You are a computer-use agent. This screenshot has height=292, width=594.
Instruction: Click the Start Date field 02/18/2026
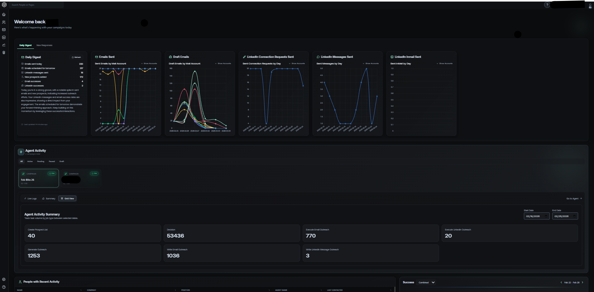(537, 216)
